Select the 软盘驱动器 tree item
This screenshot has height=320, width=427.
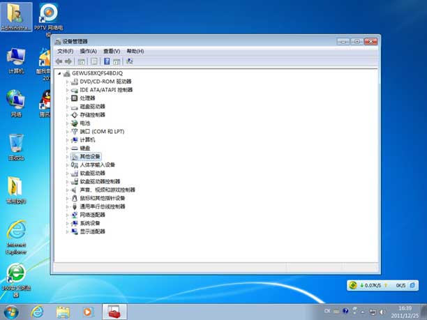coord(92,174)
